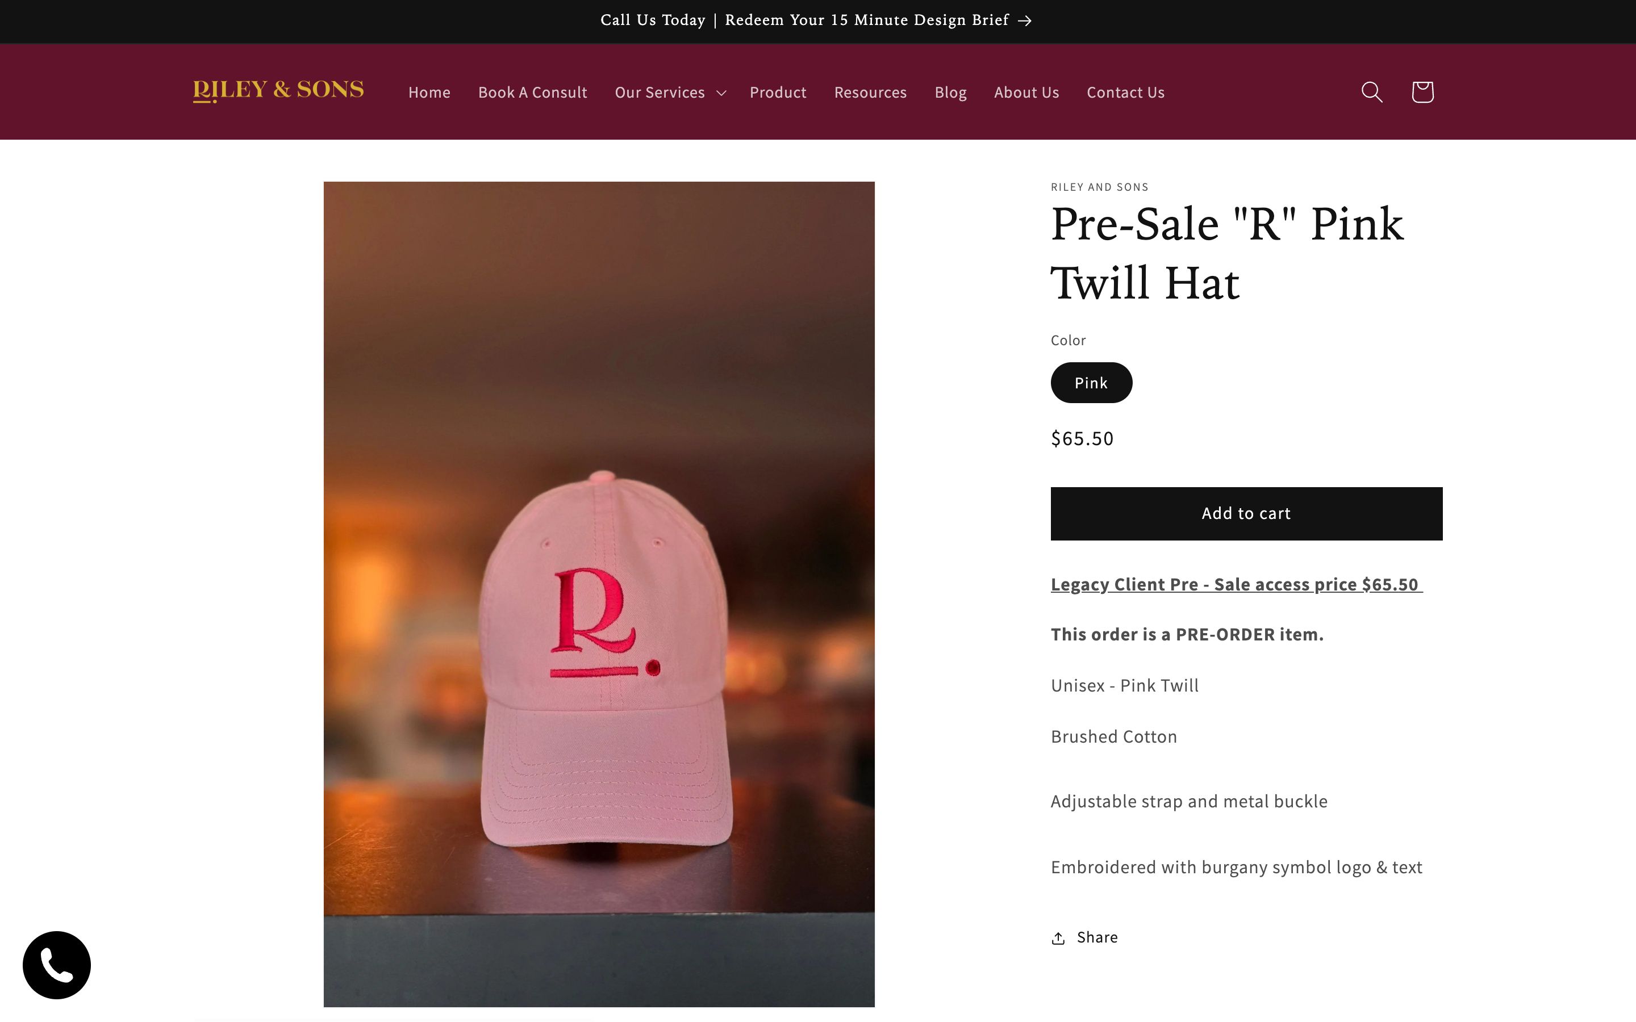Click the announcement bar arrow icon
This screenshot has width=1636, height=1022.
(1025, 21)
